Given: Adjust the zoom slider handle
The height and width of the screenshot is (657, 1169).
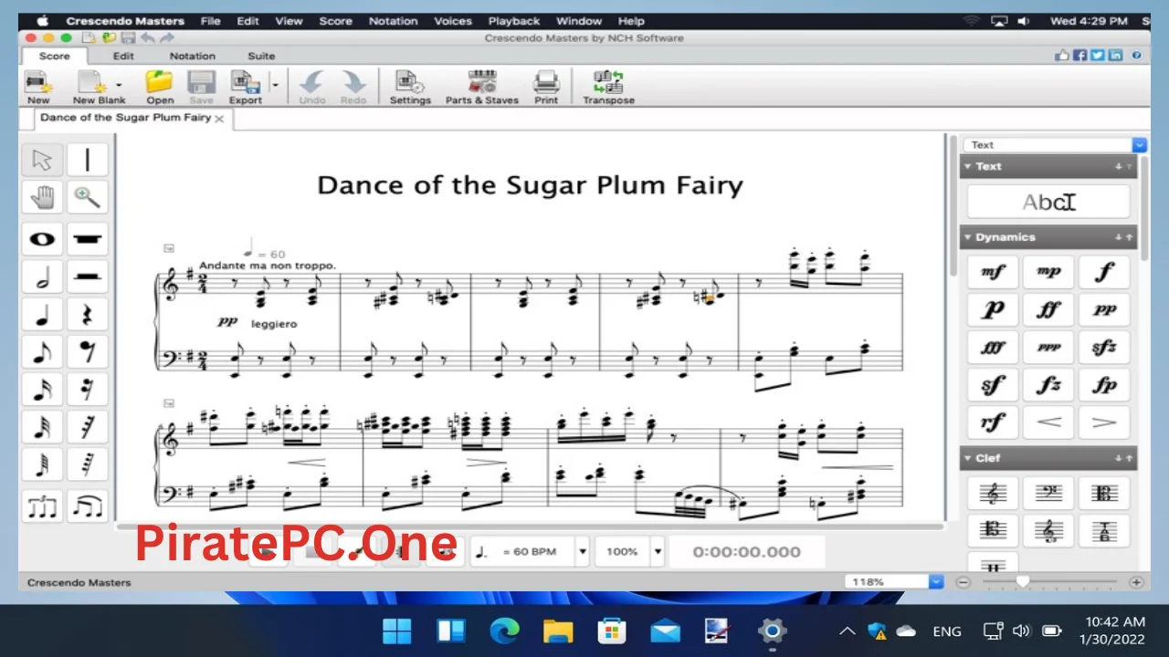Looking at the screenshot, I should click(x=1022, y=581).
